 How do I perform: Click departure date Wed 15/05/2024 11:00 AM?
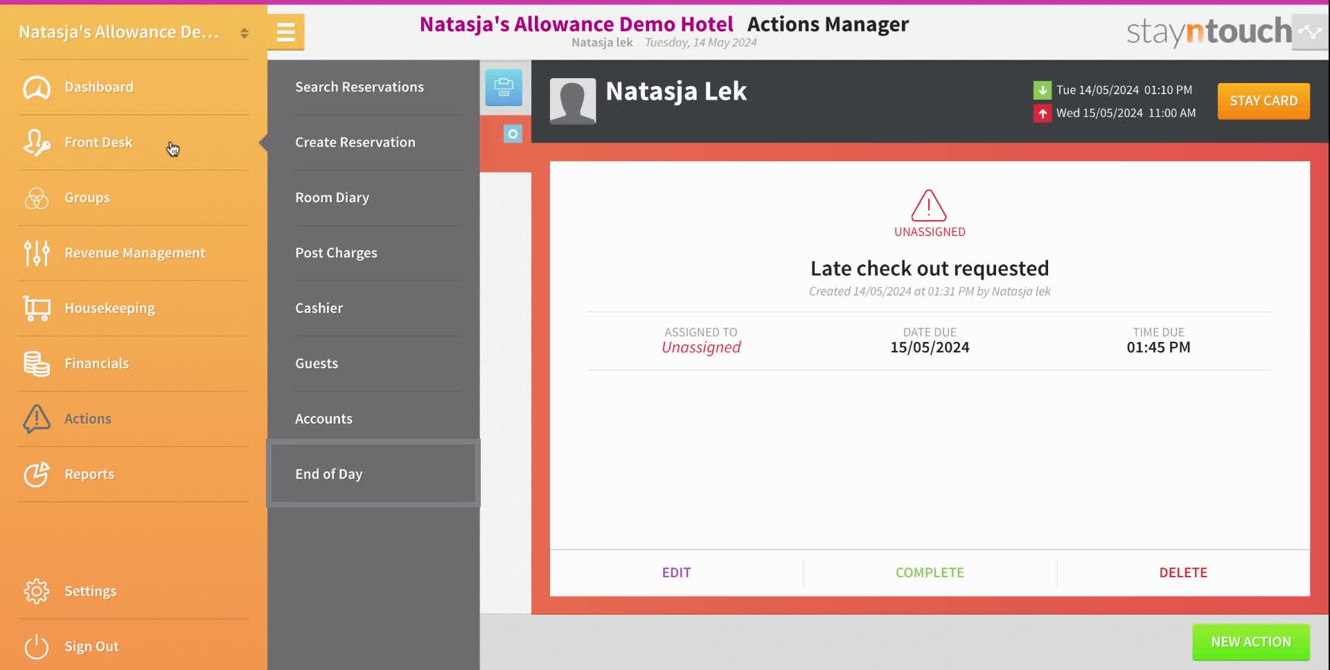tap(1126, 113)
